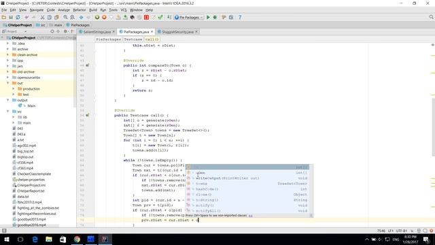Click the Cut scissors icon

(42, 17)
